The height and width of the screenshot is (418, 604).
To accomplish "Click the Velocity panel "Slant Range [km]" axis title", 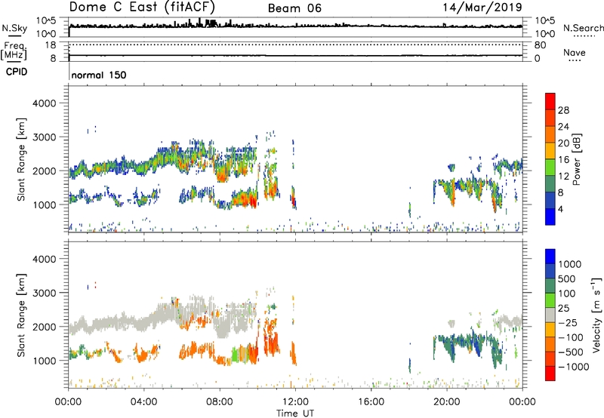I will pyautogui.click(x=21, y=315).
